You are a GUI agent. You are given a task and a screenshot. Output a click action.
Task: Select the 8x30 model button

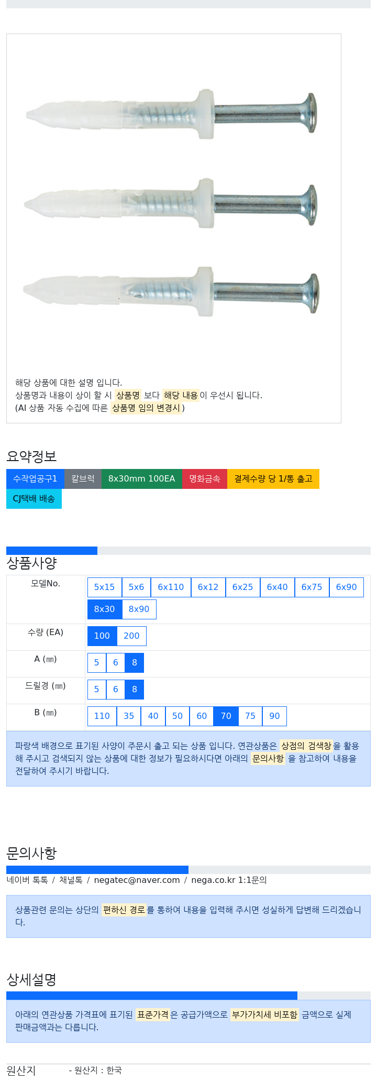pyautogui.click(x=105, y=609)
